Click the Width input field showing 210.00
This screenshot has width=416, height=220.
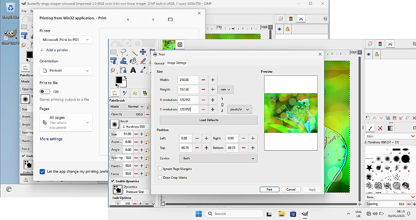[188, 80]
